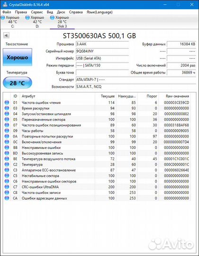Click status icon for Включения/отключения

7,142
